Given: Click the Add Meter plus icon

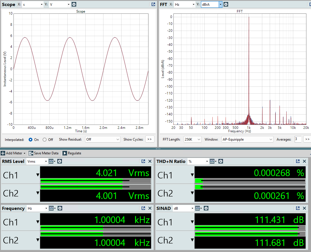Looking at the screenshot, I should click(x=3, y=153).
